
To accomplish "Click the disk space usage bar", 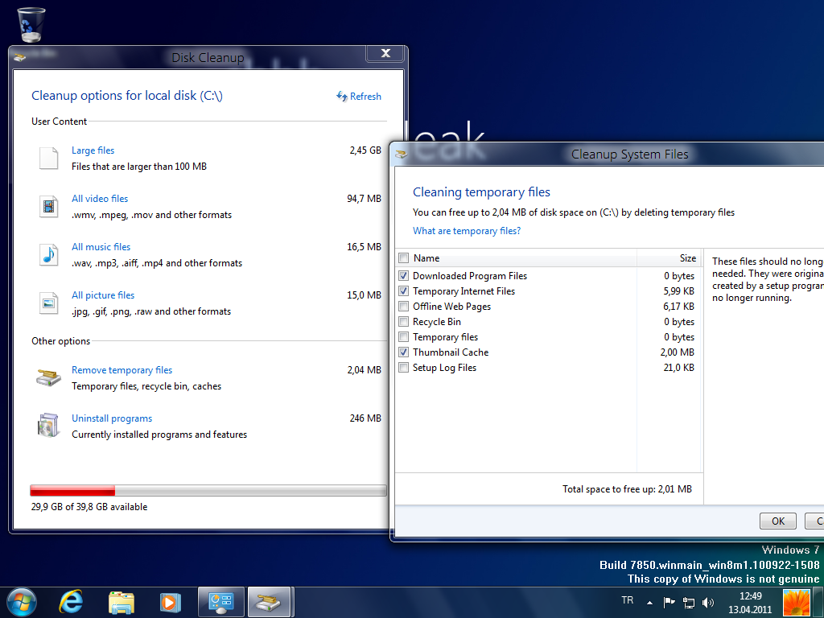I will point(208,491).
